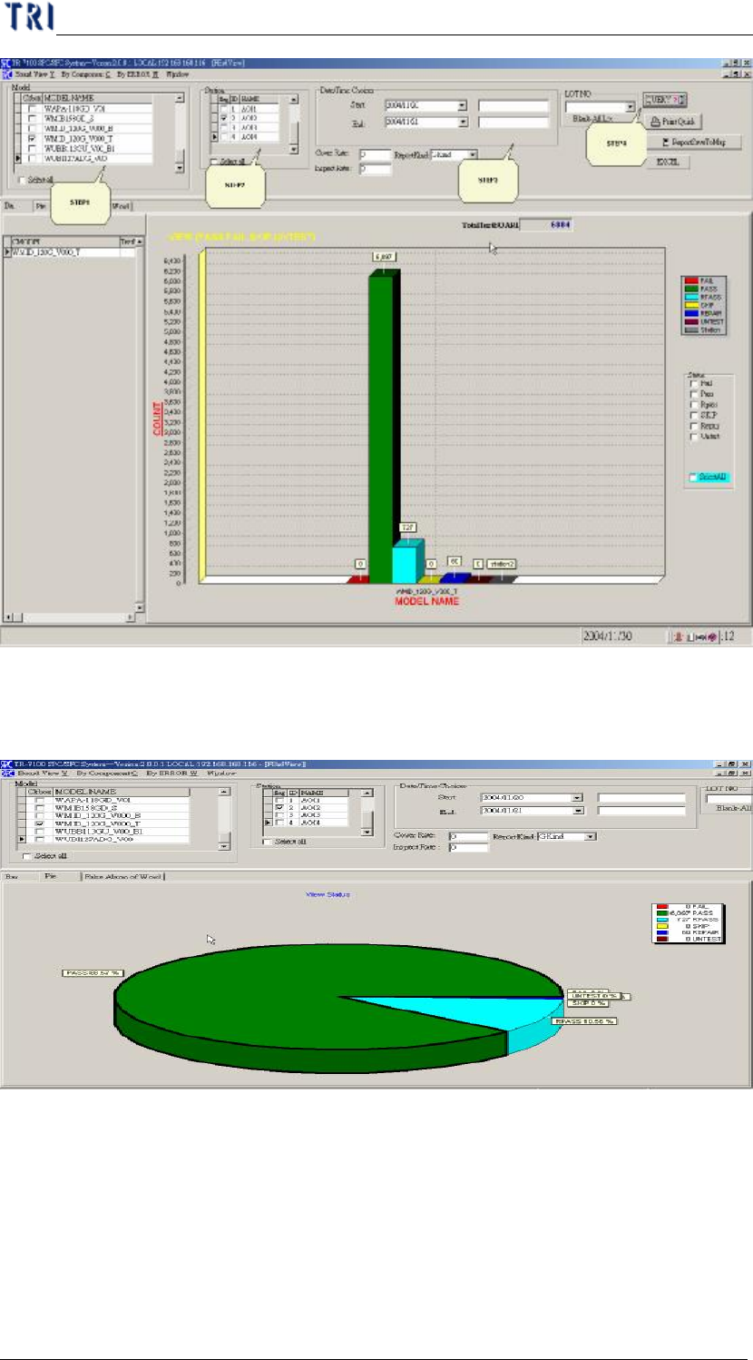This screenshot has height=1360, width=753.
Task: Click the EXCEL button
Action: (668, 163)
